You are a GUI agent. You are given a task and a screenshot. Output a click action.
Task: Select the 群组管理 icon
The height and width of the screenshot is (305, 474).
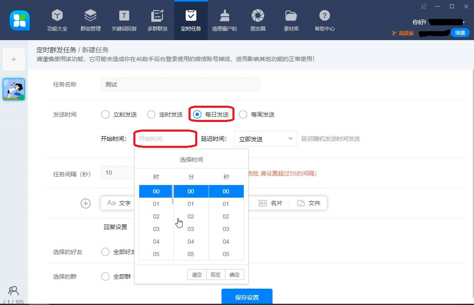(x=90, y=20)
